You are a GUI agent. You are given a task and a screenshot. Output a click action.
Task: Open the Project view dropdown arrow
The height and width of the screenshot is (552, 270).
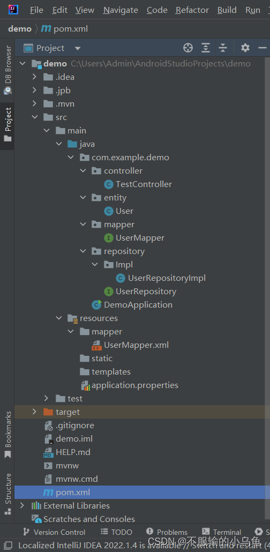(x=78, y=48)
